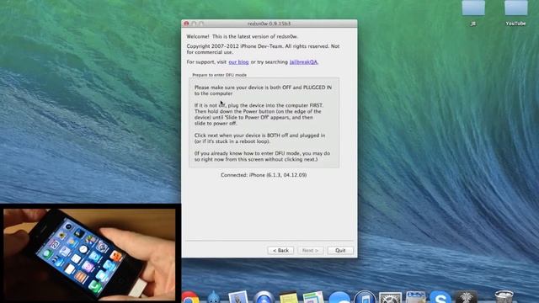This screenshot has width=539, height=303.
Task: Click the iPhone video inset thumbnail
Action: [89, 254]
